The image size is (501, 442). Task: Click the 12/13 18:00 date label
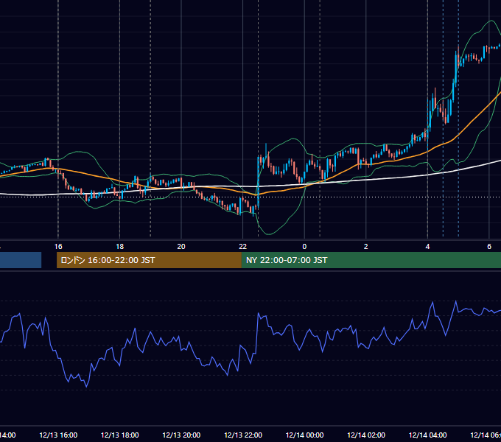tap(120, 435)
